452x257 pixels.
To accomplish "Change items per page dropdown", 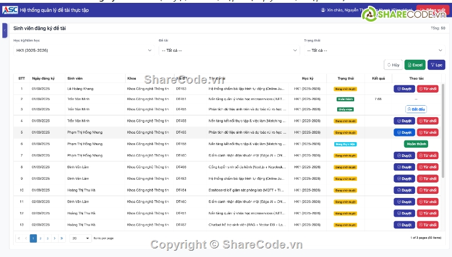I will pyautogui.click(x=80, y=238).
